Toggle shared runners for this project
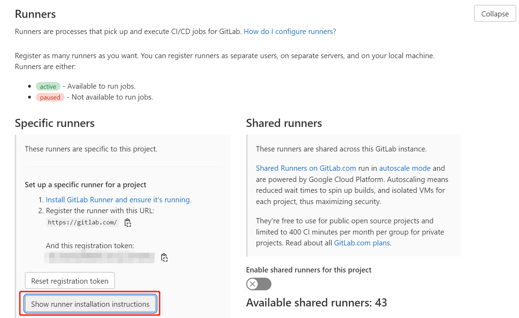The height and width of the screenshot is (318, 519). pos(259,284)
